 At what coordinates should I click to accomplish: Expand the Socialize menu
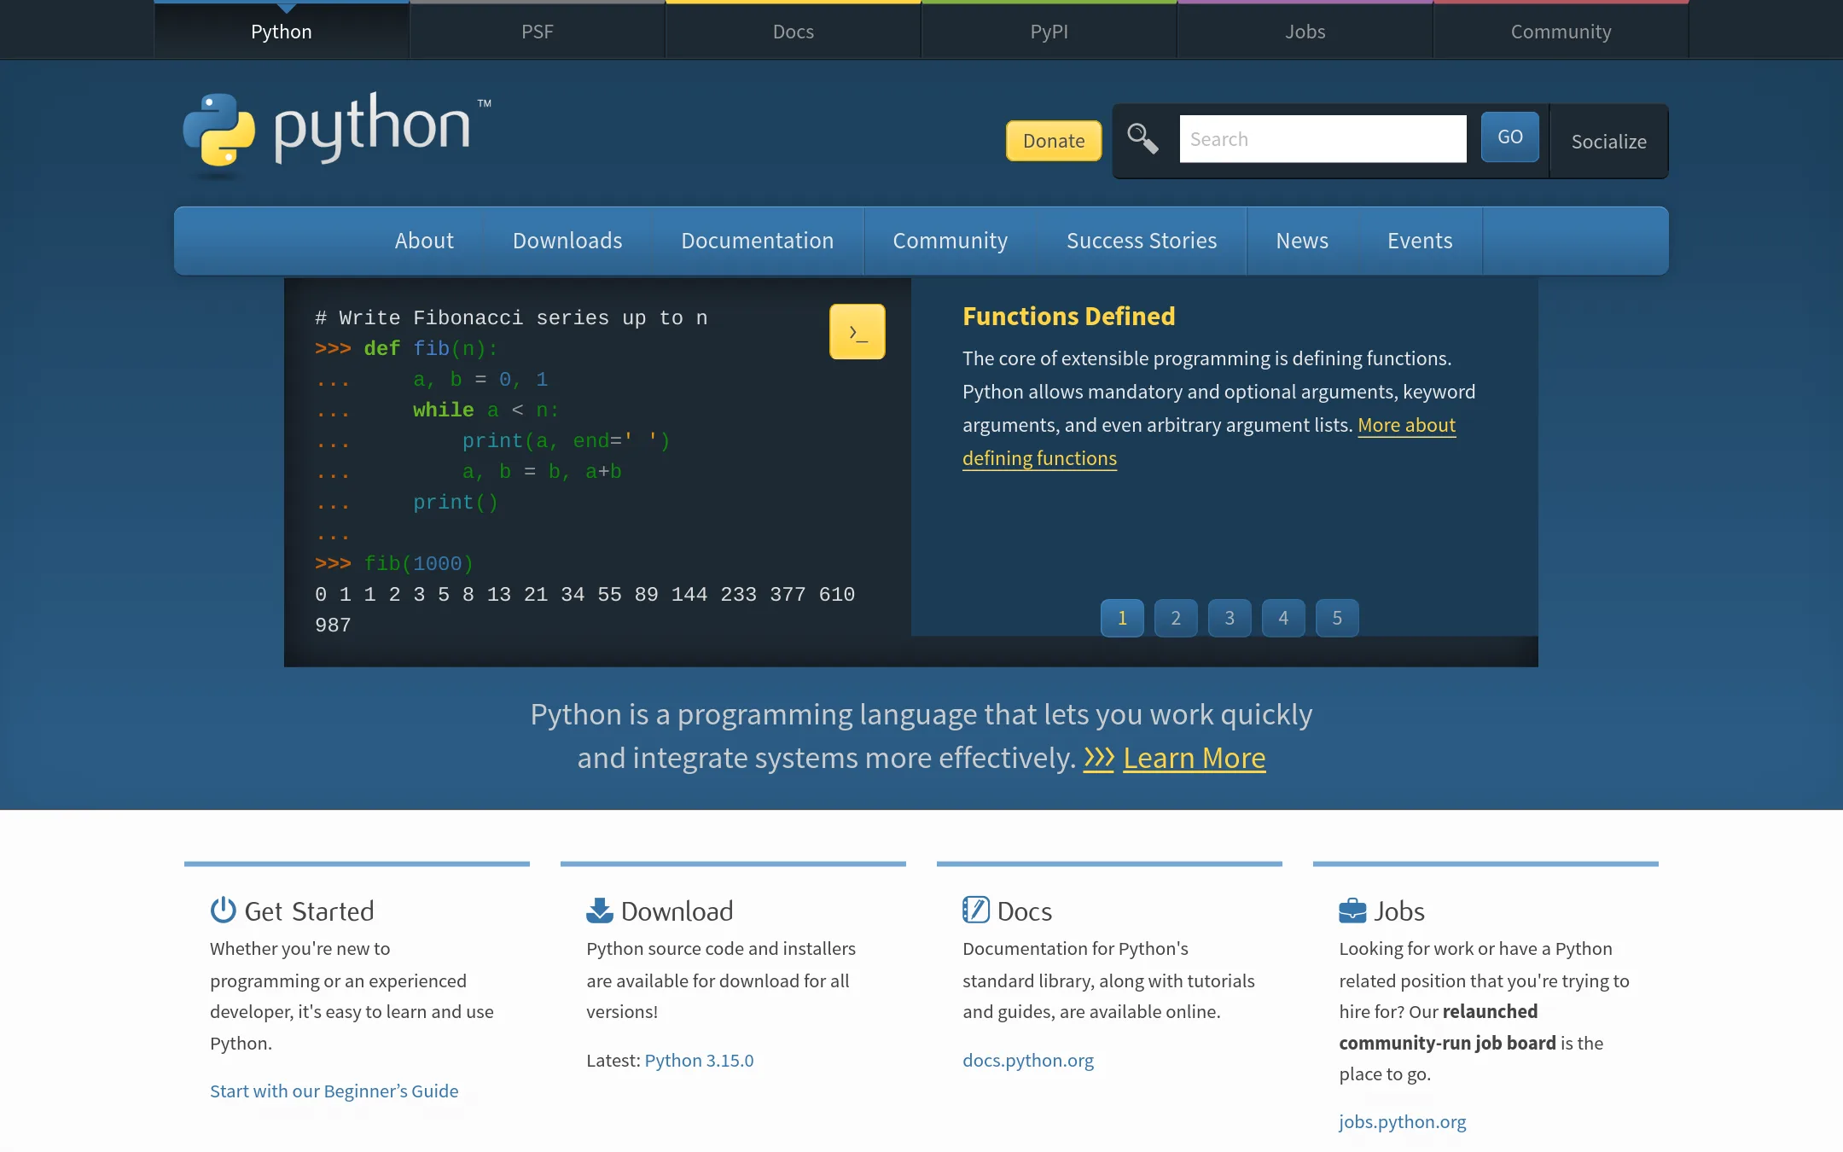coord(1608,142)
